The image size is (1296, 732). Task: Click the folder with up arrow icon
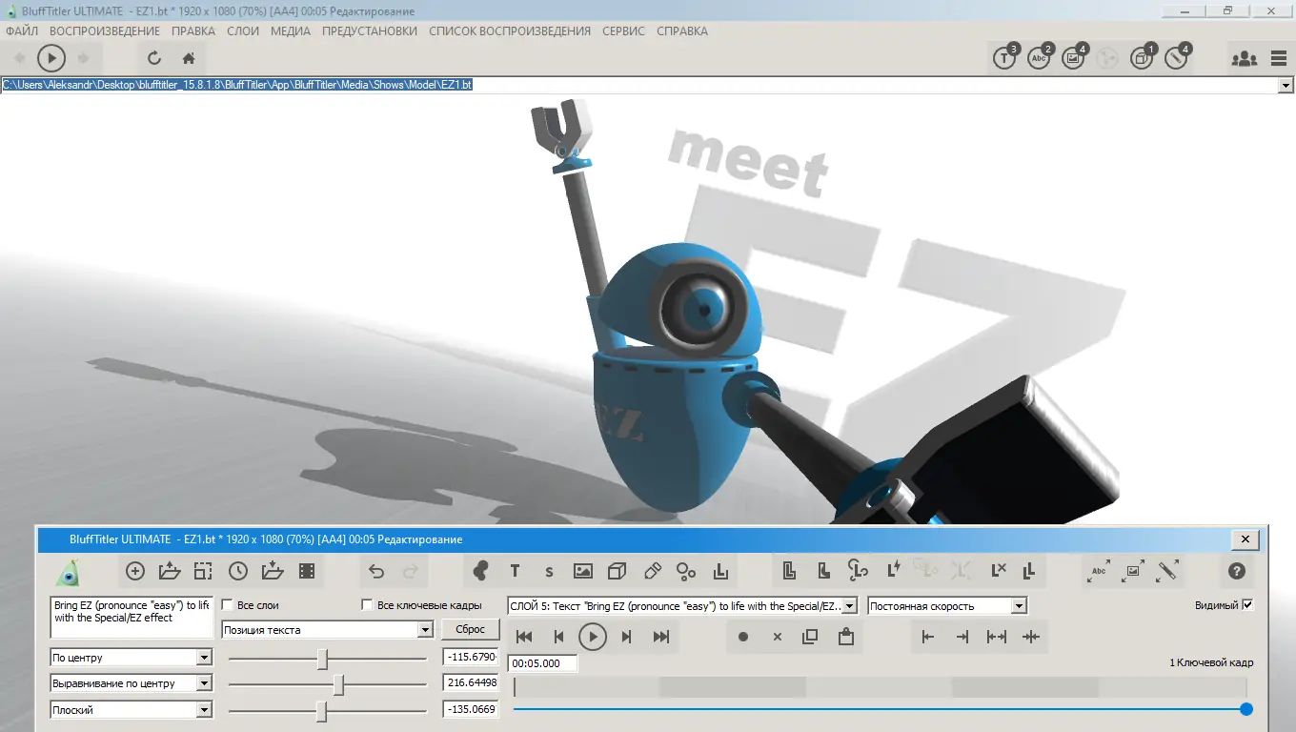pyautogui.click(x=170, y=571)
